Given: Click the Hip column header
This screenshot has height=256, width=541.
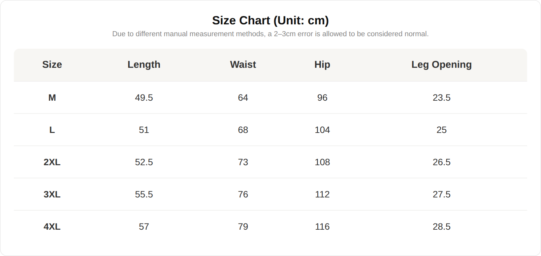Looking at the screenshot, I should pos(322,64).
